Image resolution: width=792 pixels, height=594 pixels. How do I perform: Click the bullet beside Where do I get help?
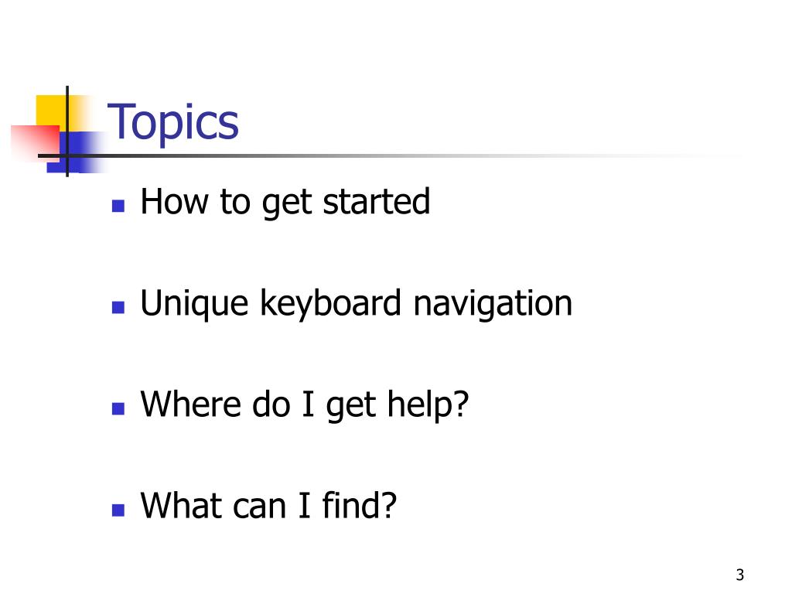(x=118, y=408)
